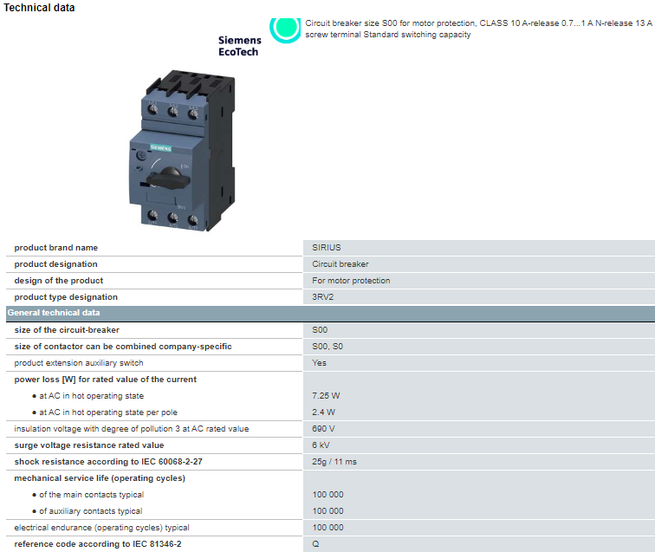Screen dimensions: 655x552
Task: Select the '2.4 W' value
Action: click(x=323, y=412)
